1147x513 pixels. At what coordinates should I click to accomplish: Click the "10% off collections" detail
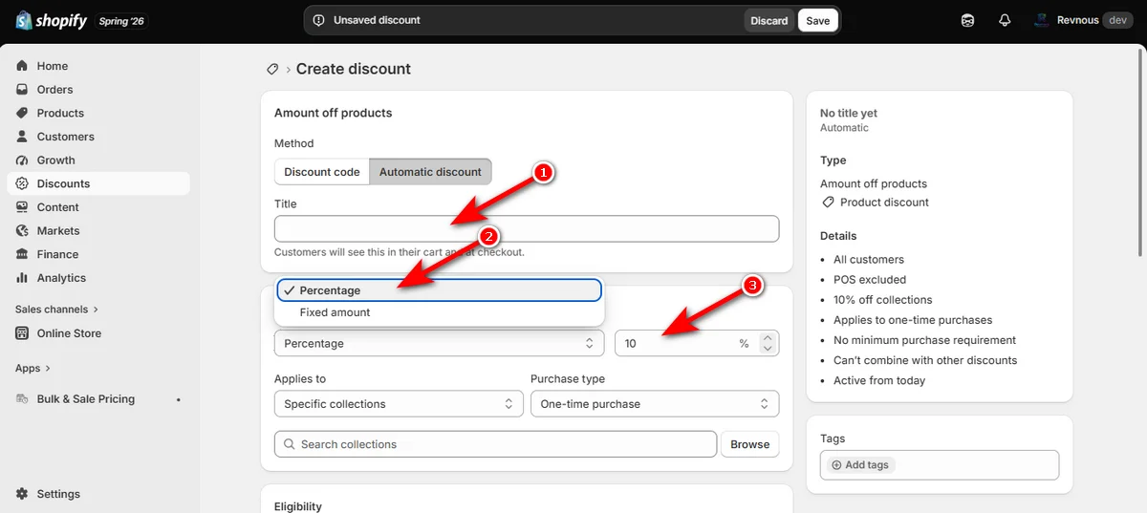882,300
